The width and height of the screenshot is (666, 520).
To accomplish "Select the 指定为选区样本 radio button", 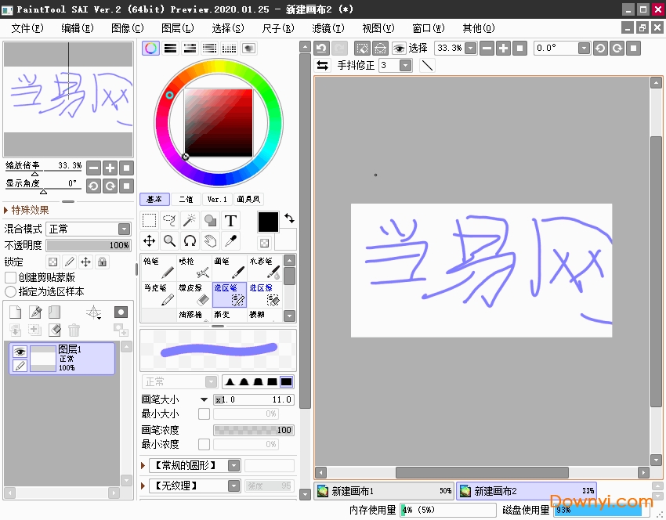I will pos(11,291).
